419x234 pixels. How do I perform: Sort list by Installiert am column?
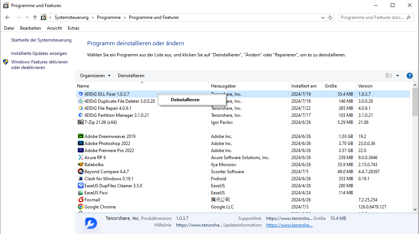coord(304,86)
